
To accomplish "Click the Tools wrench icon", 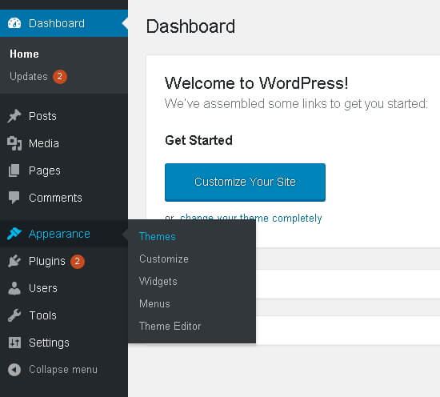I will point(14,315).
